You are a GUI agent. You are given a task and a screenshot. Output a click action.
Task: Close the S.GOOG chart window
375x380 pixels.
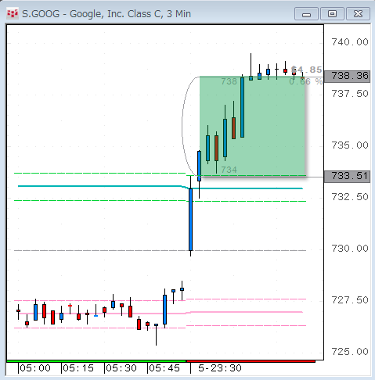[x=358, y=14]
